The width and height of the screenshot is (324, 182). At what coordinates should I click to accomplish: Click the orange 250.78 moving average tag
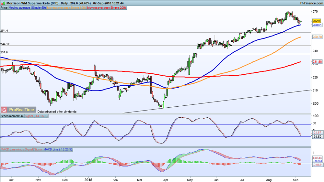[x=317, y=37]
